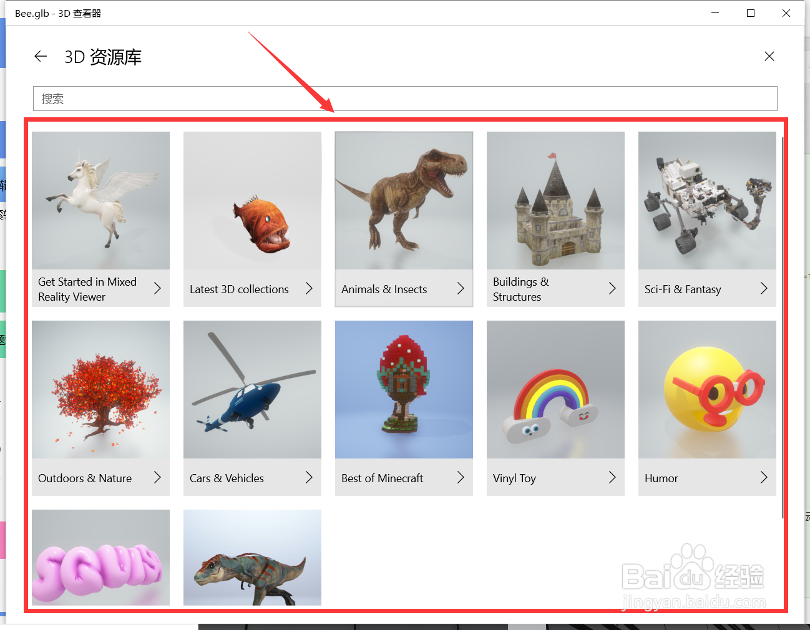Expand Outdoors & Nature chevron
This screenshot has height=630, width=810.
click(x=157, y=477)
